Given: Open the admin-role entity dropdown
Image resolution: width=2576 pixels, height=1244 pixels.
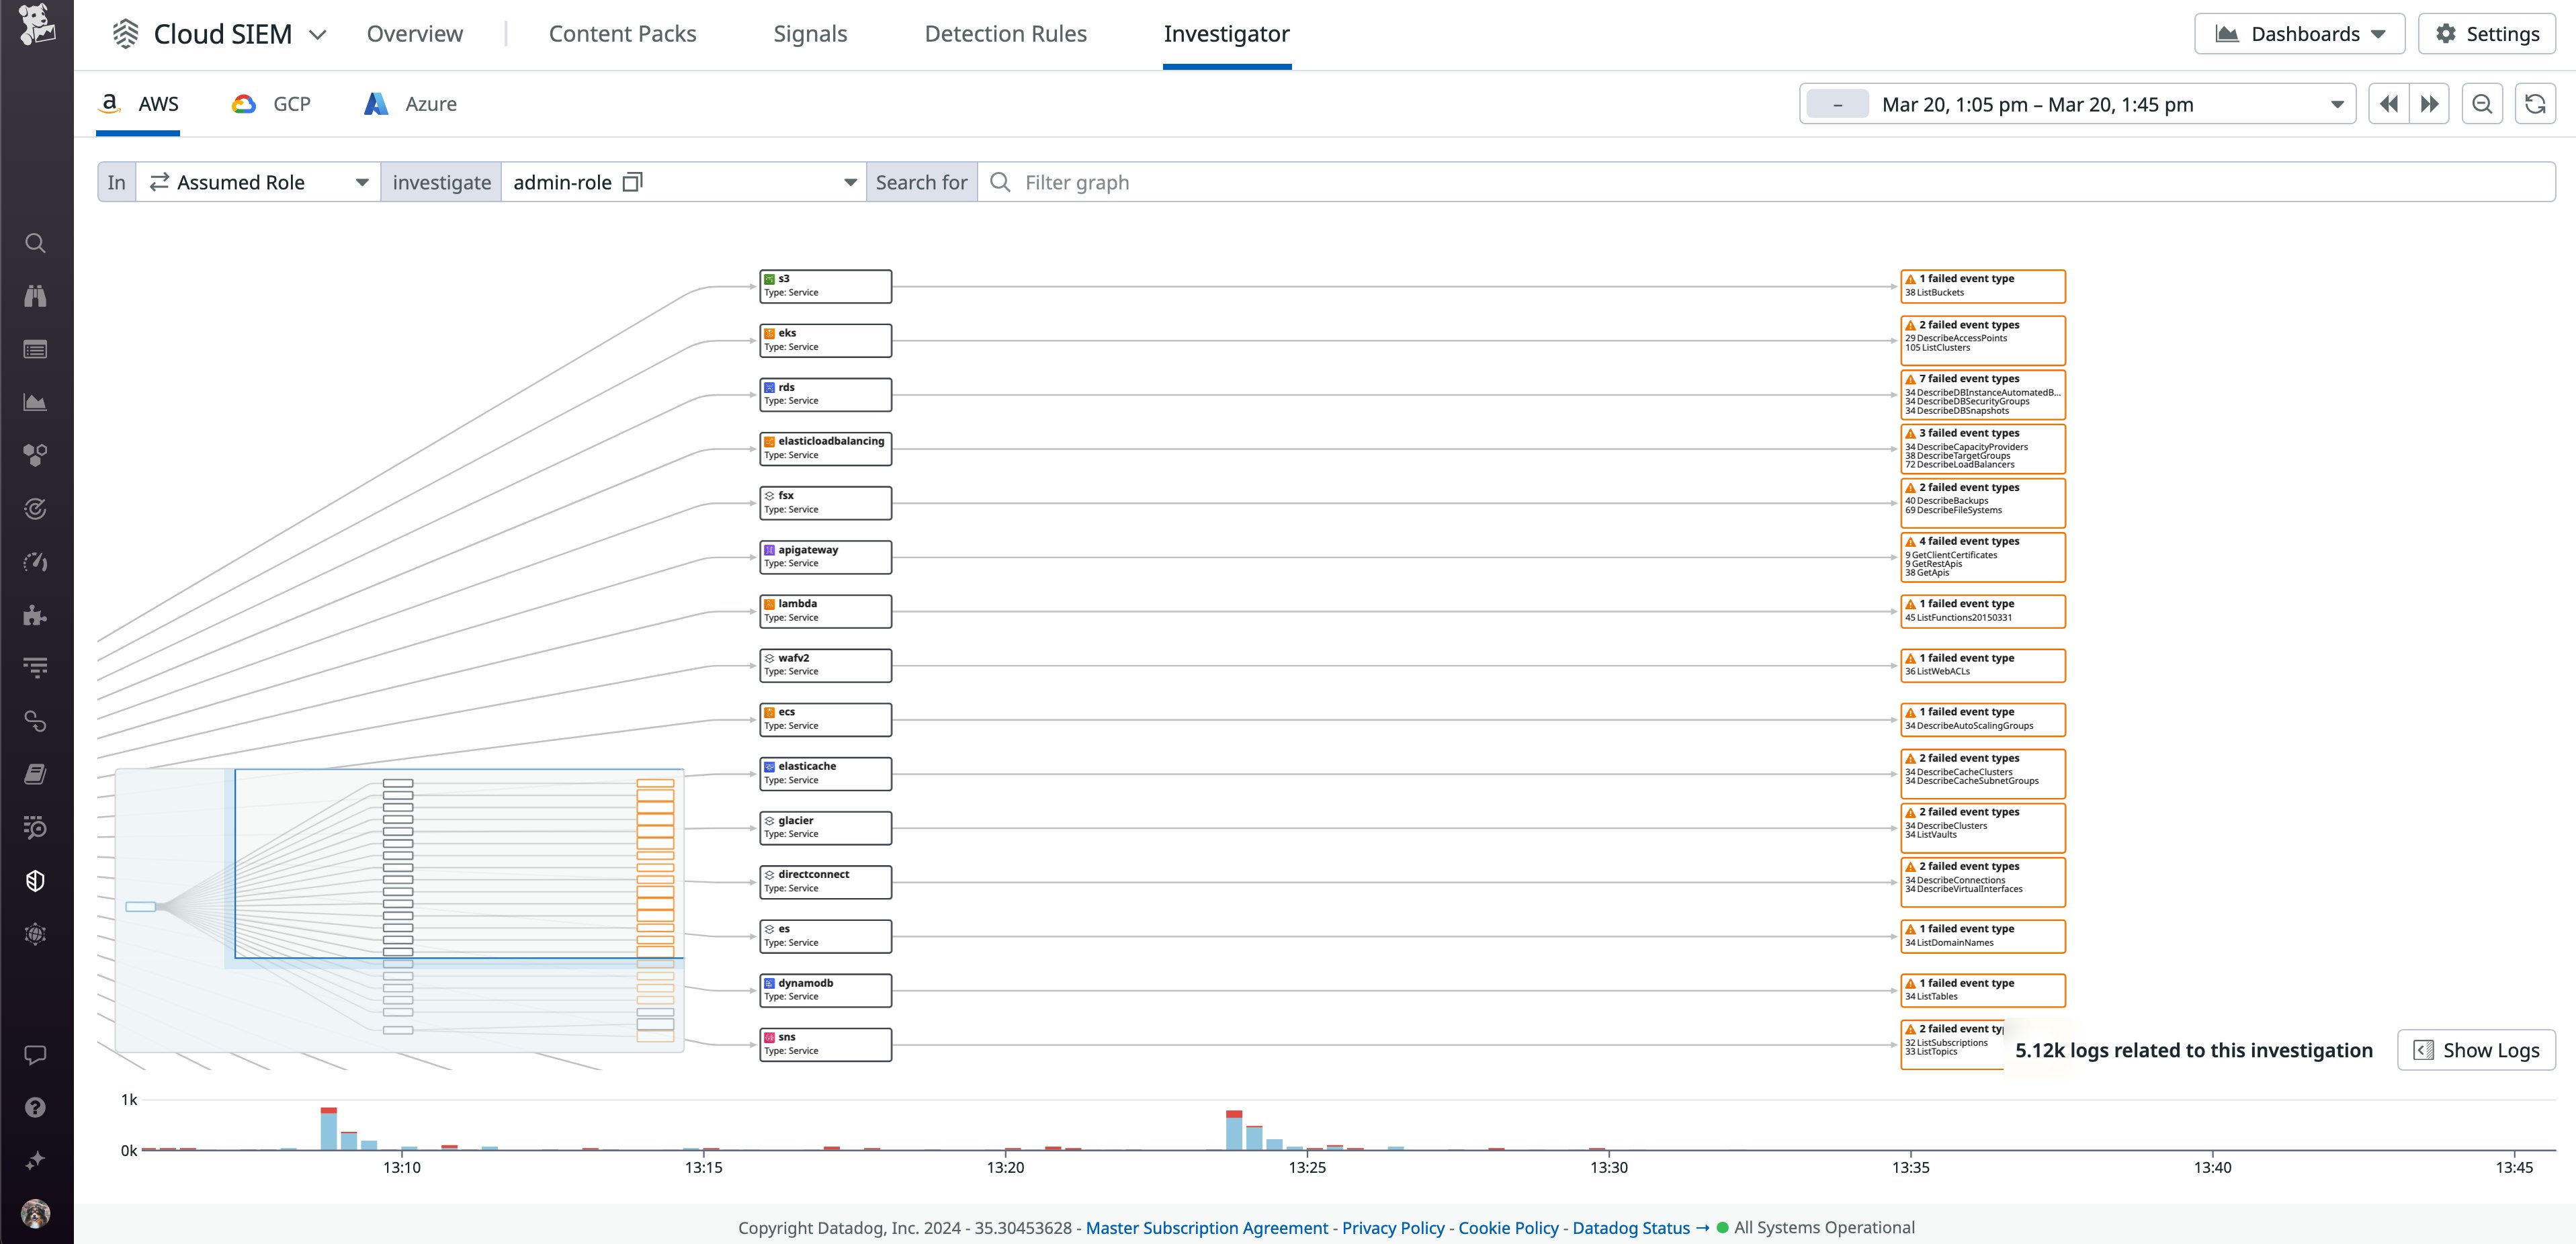Looking at the screenshot, I should tap(849, 182).
